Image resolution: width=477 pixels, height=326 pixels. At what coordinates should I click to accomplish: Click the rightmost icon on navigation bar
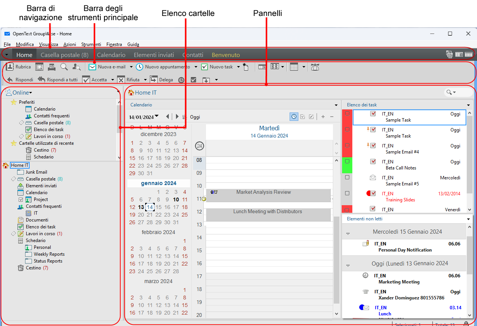[468, 55]
